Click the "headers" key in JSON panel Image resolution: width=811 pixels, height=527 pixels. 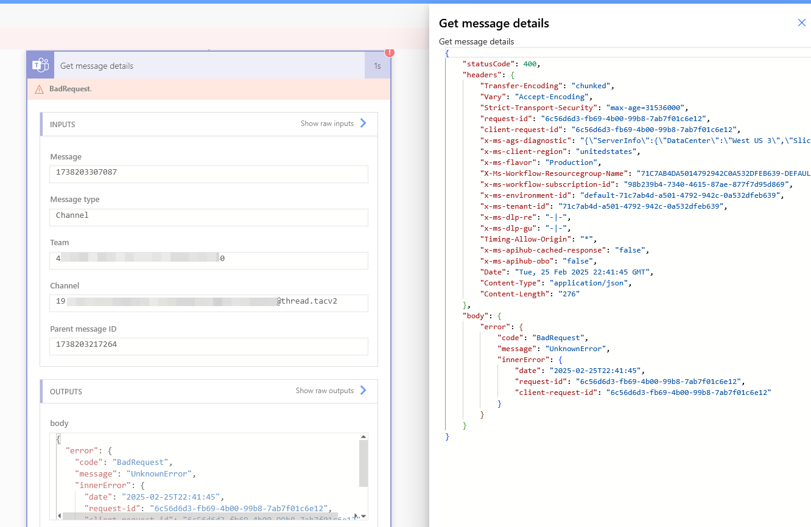pos(481,75)
